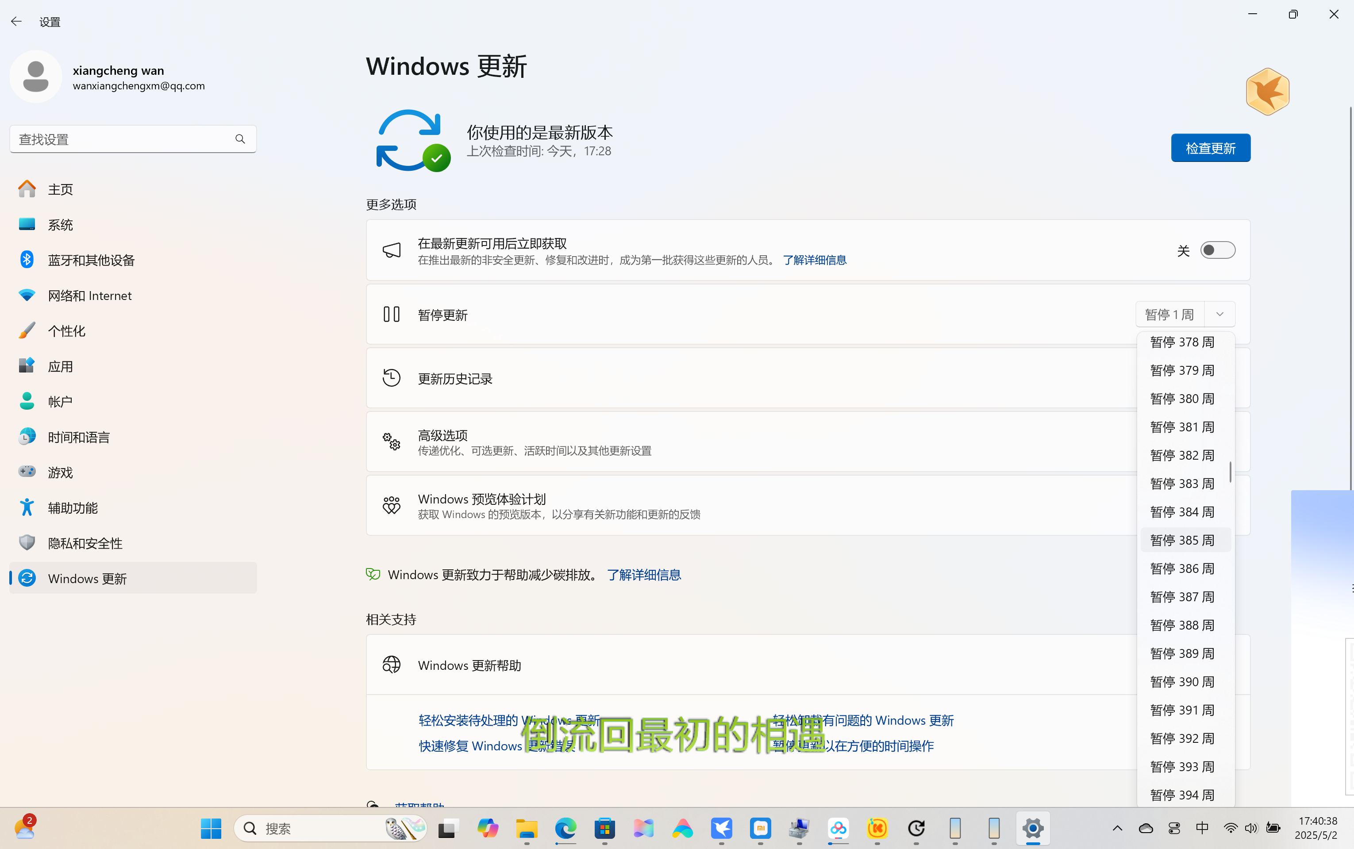
Task: Open 了解详细信息 link about carbon emissions
Action: pyautogui.click(x=643, y=574)
